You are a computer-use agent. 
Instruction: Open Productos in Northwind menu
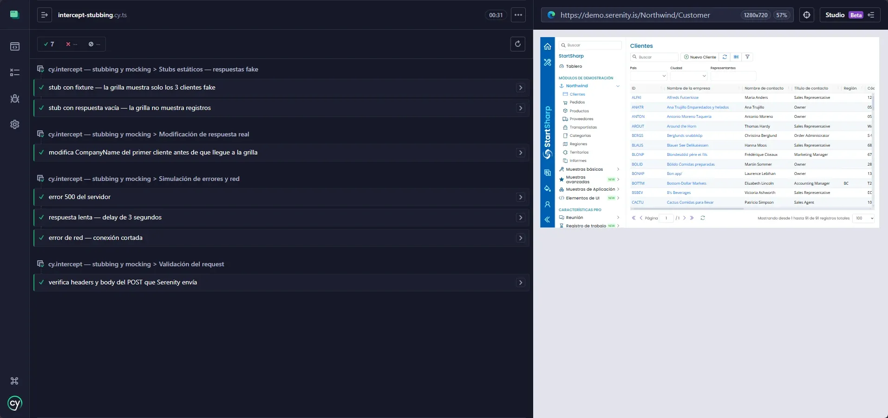point(579,111)
